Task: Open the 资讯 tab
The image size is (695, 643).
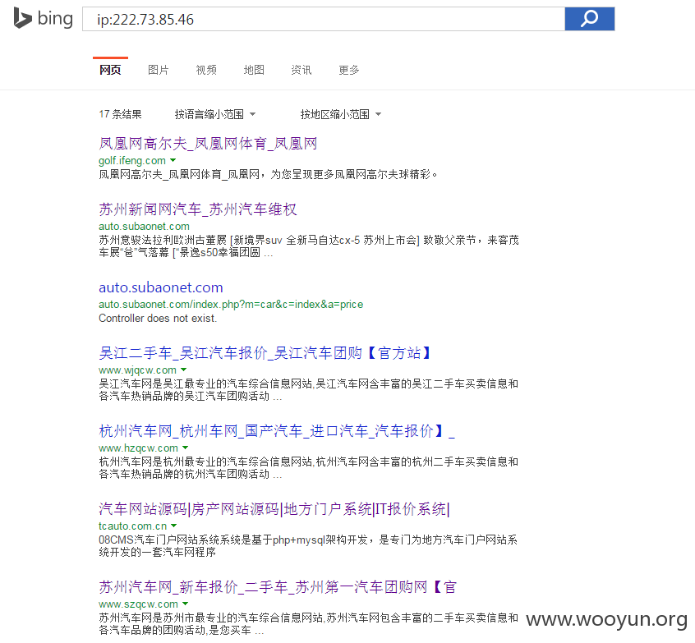Action: tap(301, 70)
